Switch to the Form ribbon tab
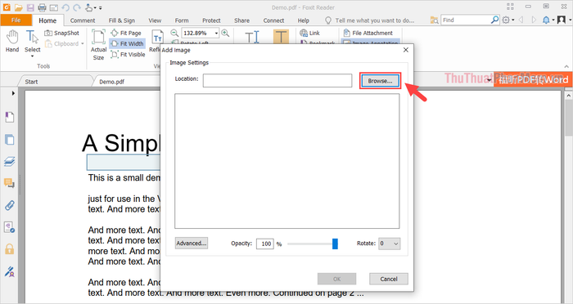This screenshot has height=304, width=573. click(182, 20)
